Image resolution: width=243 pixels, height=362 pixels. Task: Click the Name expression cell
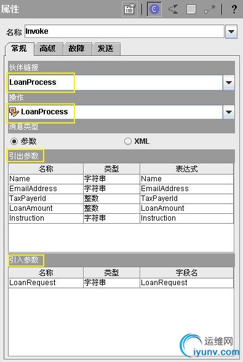(x=186, y=179)
